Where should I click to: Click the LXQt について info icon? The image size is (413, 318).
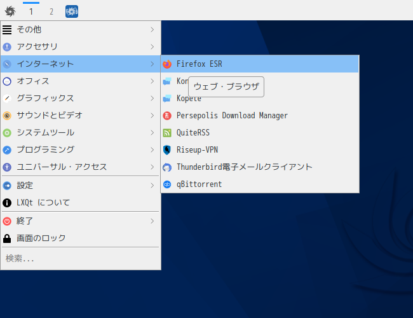[7, 203]
